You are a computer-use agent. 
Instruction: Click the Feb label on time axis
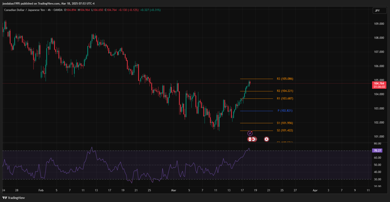coord(41,190)
